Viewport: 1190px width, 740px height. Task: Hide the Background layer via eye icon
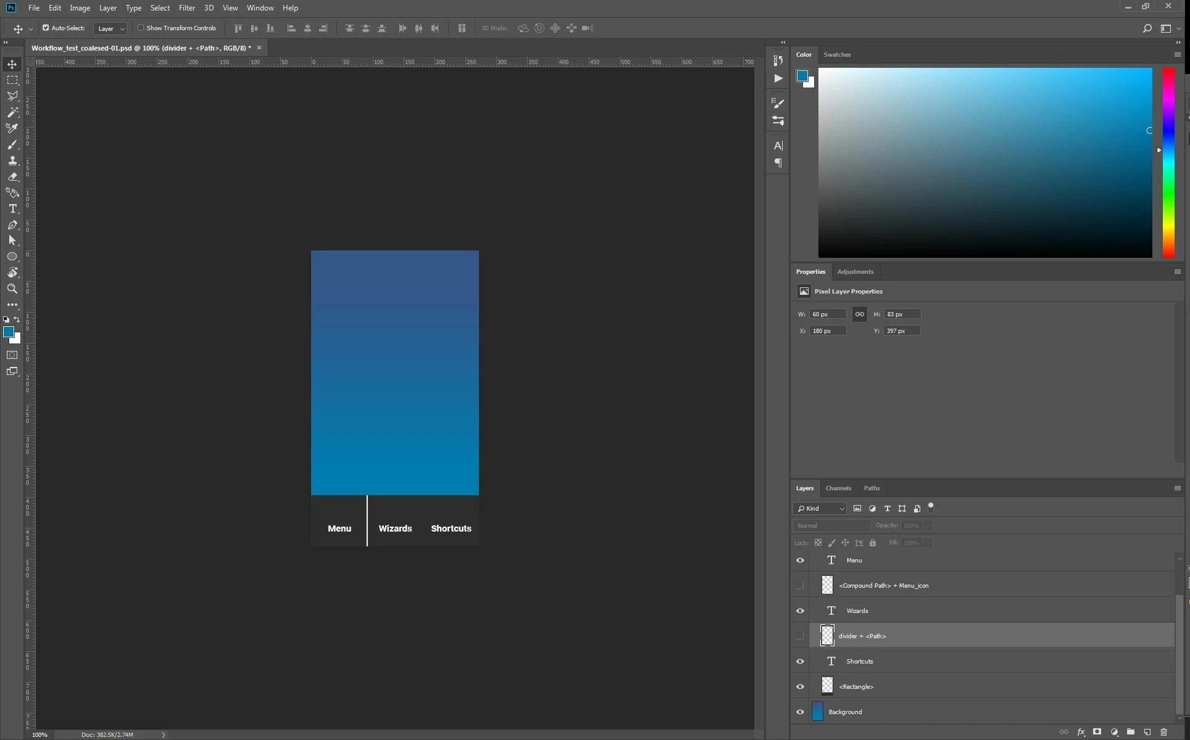[x=800, y=712]
